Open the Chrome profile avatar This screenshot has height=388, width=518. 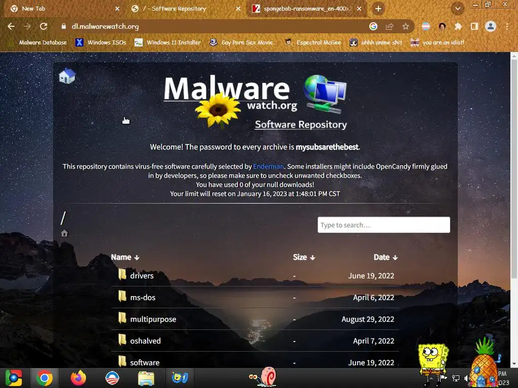pos(491,26)
